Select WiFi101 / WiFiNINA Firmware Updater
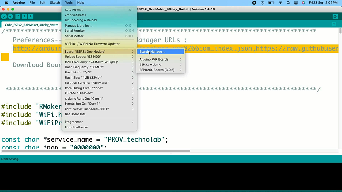The image size is (342, 192). pos(99,44)
